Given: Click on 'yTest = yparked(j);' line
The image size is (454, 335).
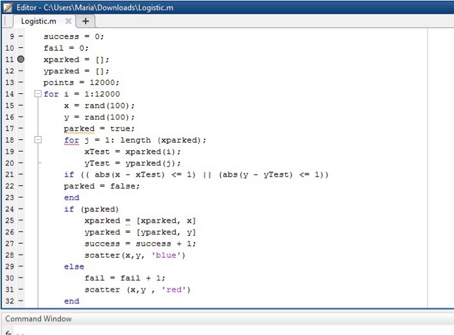Looking at the screenshot, I should point(132,163).
